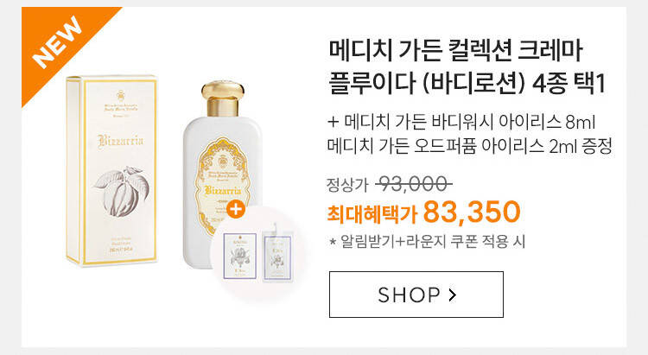Image resolution: width=648 pixels, height=355 pixels.
Task: Click the purple-framed iris sample sachet
Action: pos(239,257)
